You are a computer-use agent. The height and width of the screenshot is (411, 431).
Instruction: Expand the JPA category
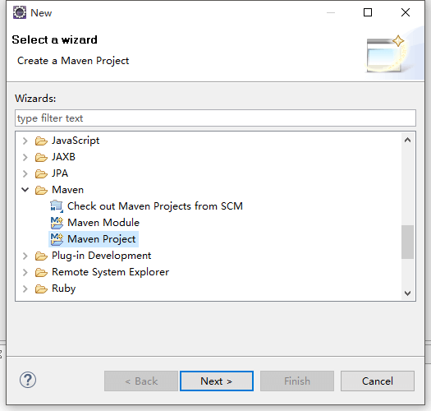pos(25,173)
